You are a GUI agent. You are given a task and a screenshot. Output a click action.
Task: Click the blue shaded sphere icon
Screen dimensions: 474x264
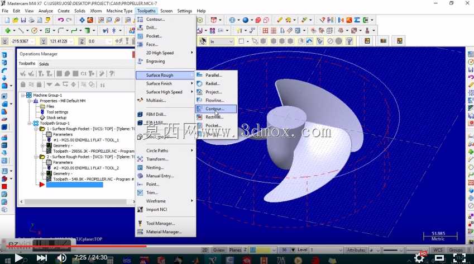pyautogui.click(x=246, y=20)
